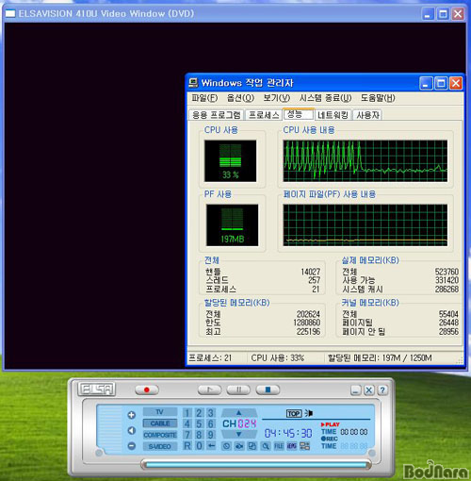Image resolution: width=471 pixels, height=481 pixels.
Task: Open the 시스템 종료(U) menu
Action: [x=325, y=98]
